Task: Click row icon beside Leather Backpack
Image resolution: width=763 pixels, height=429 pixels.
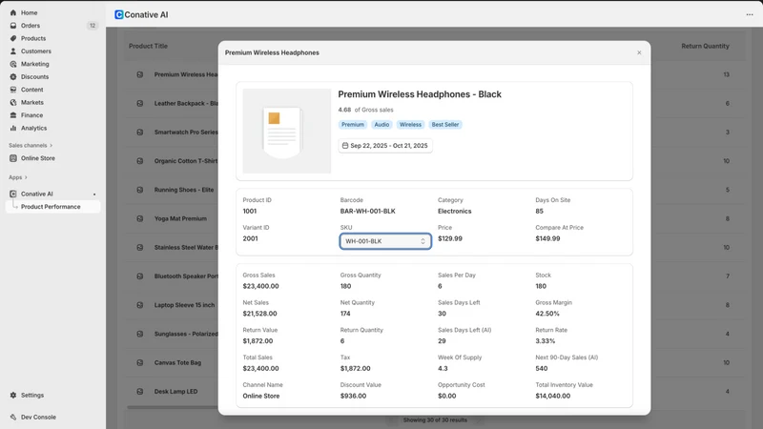Action: tap(139, 103)
